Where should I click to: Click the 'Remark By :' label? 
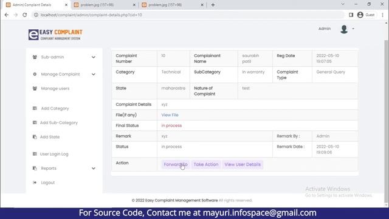pyautogui.click(x=288, y=136)
